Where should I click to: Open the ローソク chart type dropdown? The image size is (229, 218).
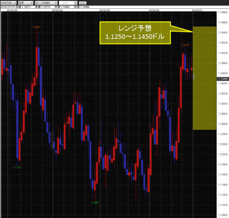[46, 3]
